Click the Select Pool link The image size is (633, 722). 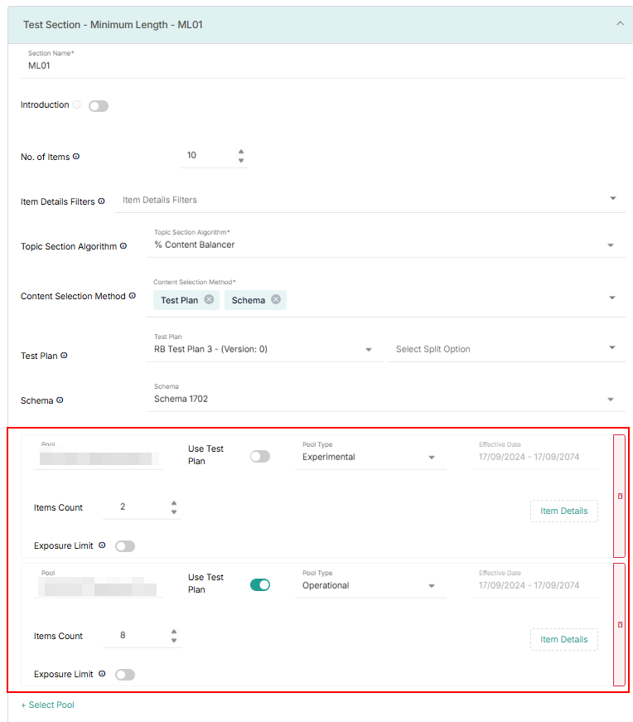click(48, 705)
